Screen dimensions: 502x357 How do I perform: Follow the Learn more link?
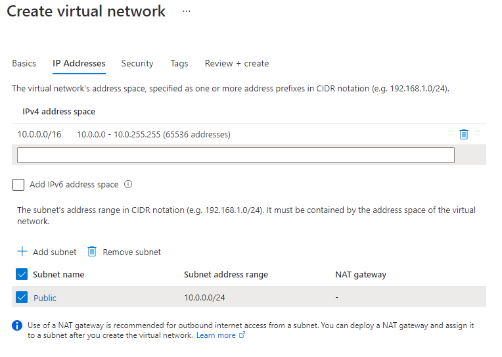[x=216, y=335]
